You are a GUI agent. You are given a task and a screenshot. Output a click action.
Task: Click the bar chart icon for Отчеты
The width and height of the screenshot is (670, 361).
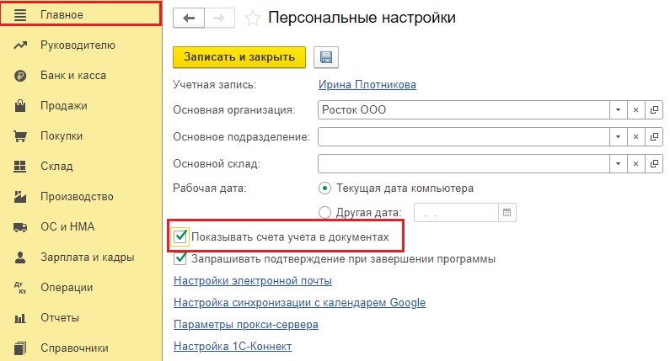click(20, 318)
